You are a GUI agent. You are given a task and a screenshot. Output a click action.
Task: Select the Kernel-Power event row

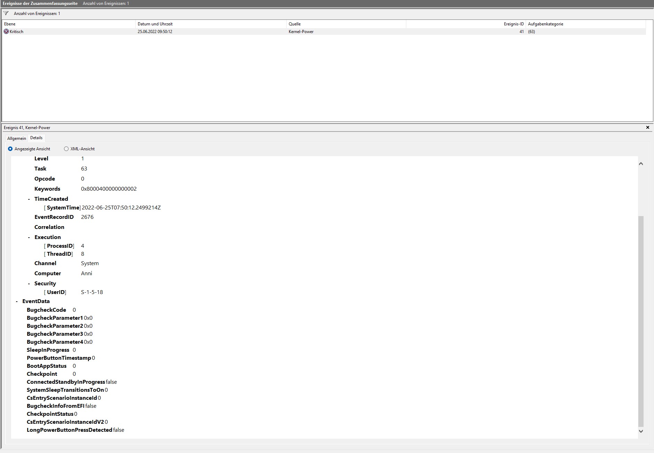pos(301,32)
